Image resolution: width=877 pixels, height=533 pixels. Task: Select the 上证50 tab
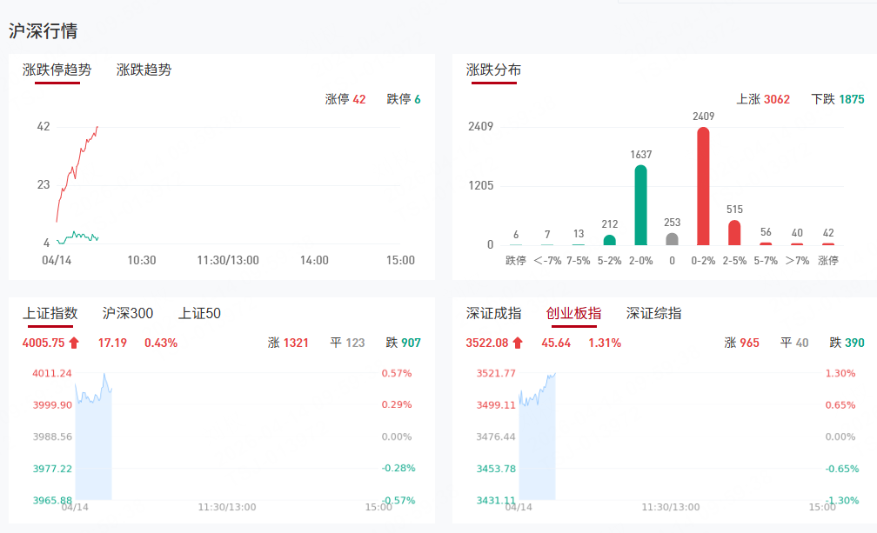point(199,313)
